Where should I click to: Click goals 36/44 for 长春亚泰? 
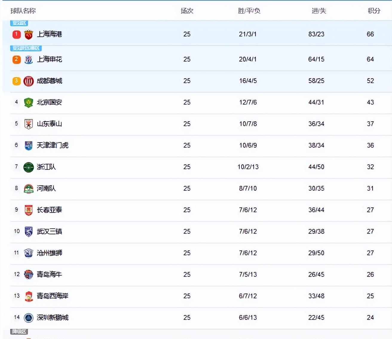(316, 210)
